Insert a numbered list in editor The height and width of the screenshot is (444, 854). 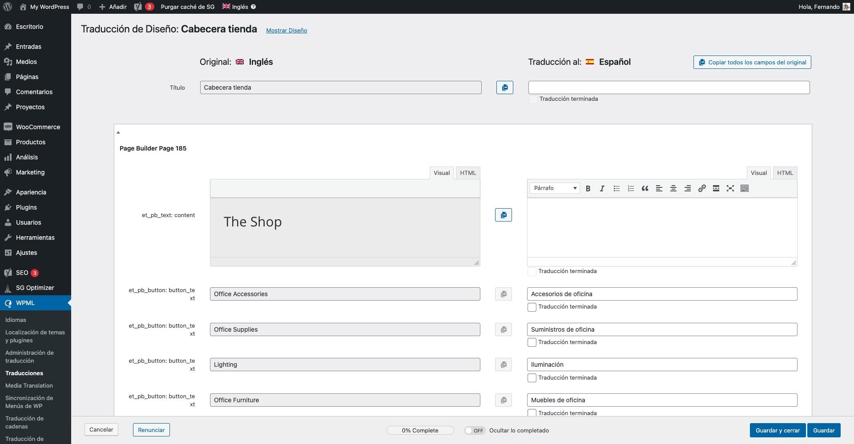pos(631,188)
